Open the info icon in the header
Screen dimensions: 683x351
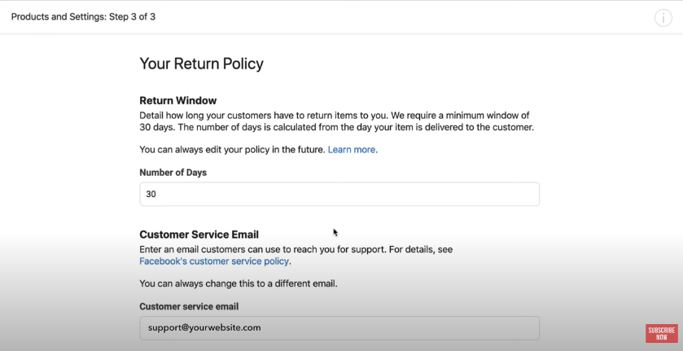pos(663,18)
